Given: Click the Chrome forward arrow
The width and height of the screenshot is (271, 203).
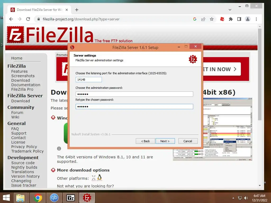Looking at the screenshot, I should (x=20, y=19).
